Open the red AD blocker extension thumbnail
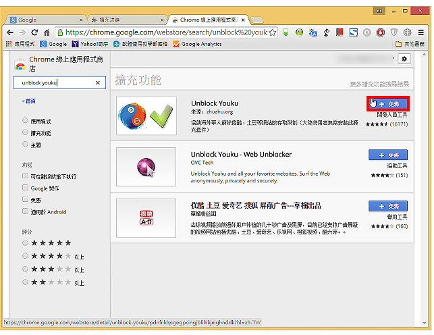Screen dimensions: 434x335 tap(146, 218)
